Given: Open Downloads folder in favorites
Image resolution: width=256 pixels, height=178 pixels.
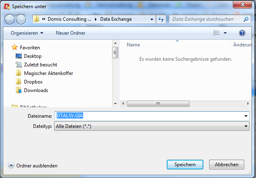Looking at the screenshot, I should [36, 90].
